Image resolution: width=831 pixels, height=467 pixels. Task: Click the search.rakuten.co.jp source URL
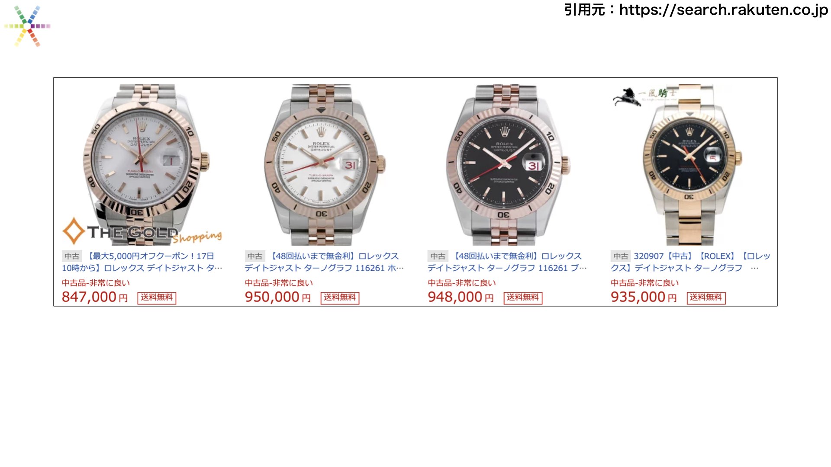tap(723, 10)
